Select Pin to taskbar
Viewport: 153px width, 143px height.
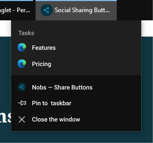tap(76, 103)
